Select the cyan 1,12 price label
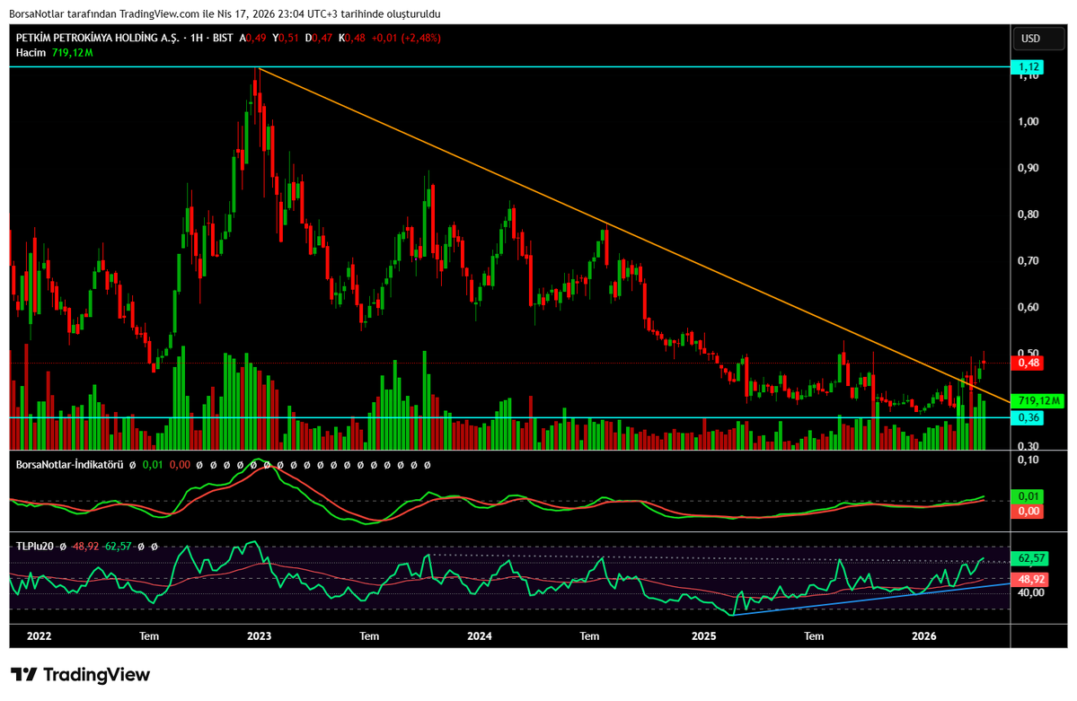This screenshot has height=701, width=1077. 1028,67
